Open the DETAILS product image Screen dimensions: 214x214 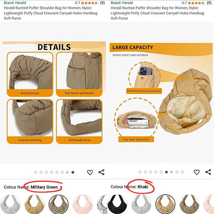[54, 93]
